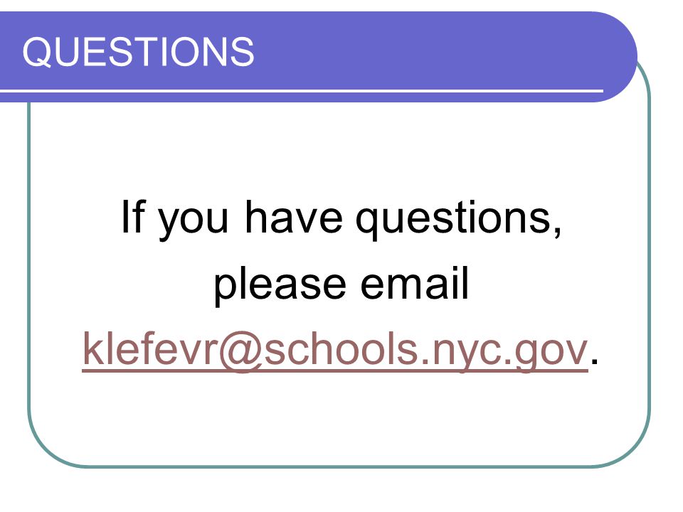Screen dimensions: 683x512
Task: Select the word 'you' in body text
Action: (193, 222)
